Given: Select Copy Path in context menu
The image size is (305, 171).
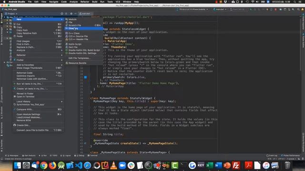Looking at the screenshot, I should click(38, 30).
